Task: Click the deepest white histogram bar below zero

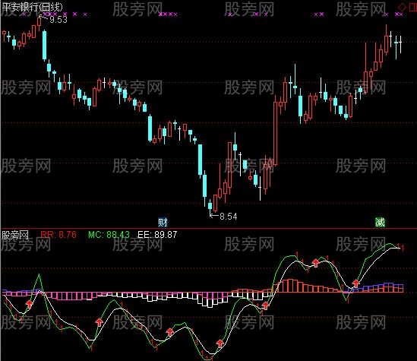Action: 210,300
